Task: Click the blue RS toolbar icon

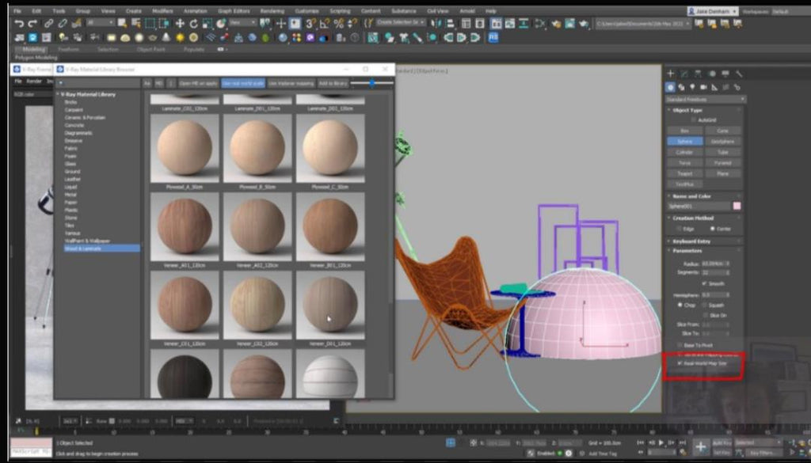Action: tap(493, 37)
